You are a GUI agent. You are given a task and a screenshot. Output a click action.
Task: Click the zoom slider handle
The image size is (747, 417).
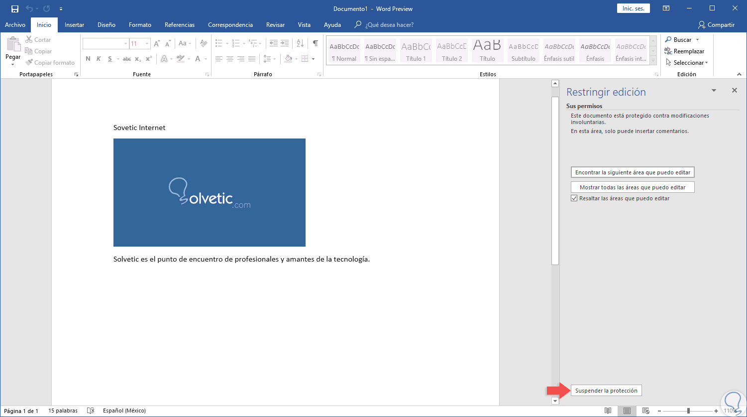click(688, 411)
